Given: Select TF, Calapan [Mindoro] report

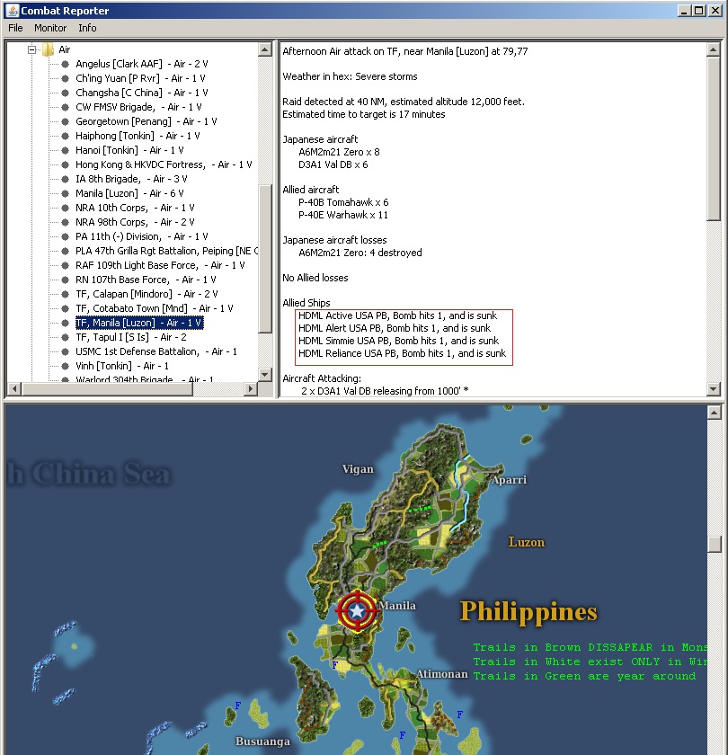Looking at the screenshot, I should click(x=146, y=295).
